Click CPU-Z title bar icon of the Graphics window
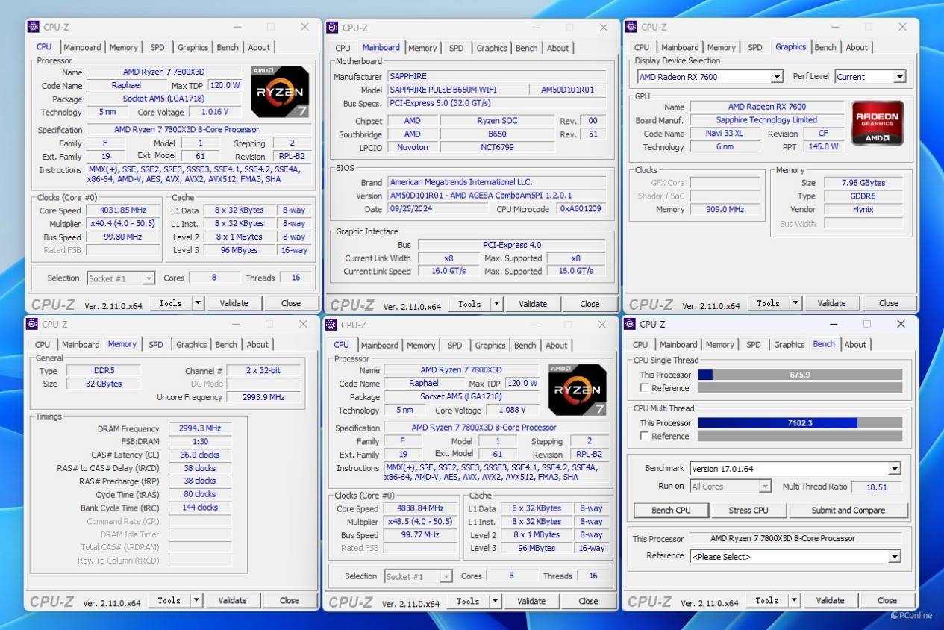The height and width of the screenshot is (630, 944). [631, 27]
